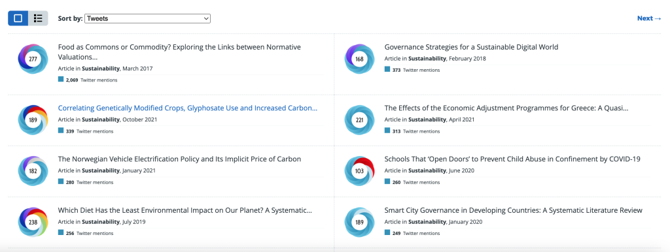Screen dimensions: 670x252
Task: Click the '256 Twitter mentions' text
Action: [89, 233]
